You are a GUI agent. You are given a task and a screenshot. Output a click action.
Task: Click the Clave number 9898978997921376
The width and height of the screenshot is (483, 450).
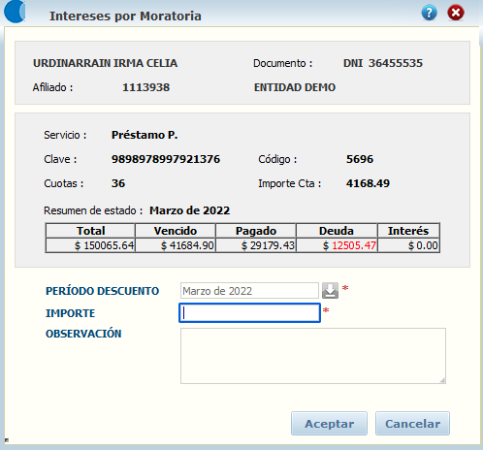pos(166,159)
